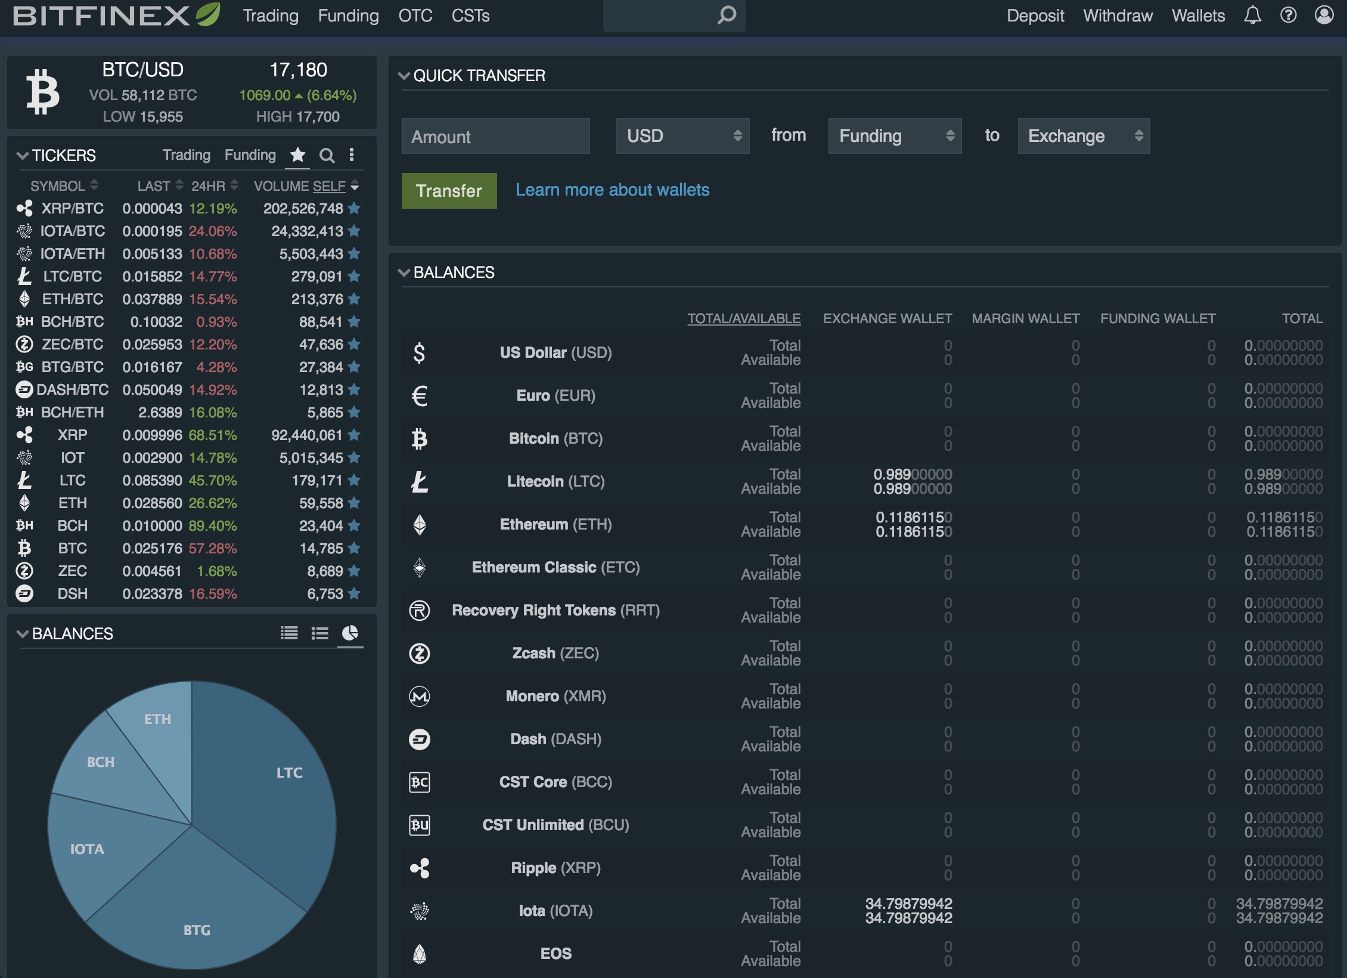Show Trading tickers tab
This screenshot has height=978, width=1347.
tap(187, 155)
